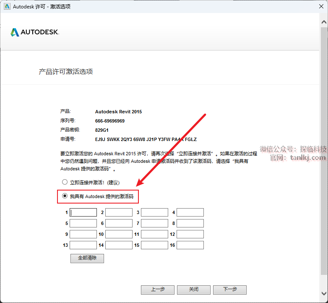Click the request code starting with EJ9J
The image size is (328, 303).
(x=146, y=139)
